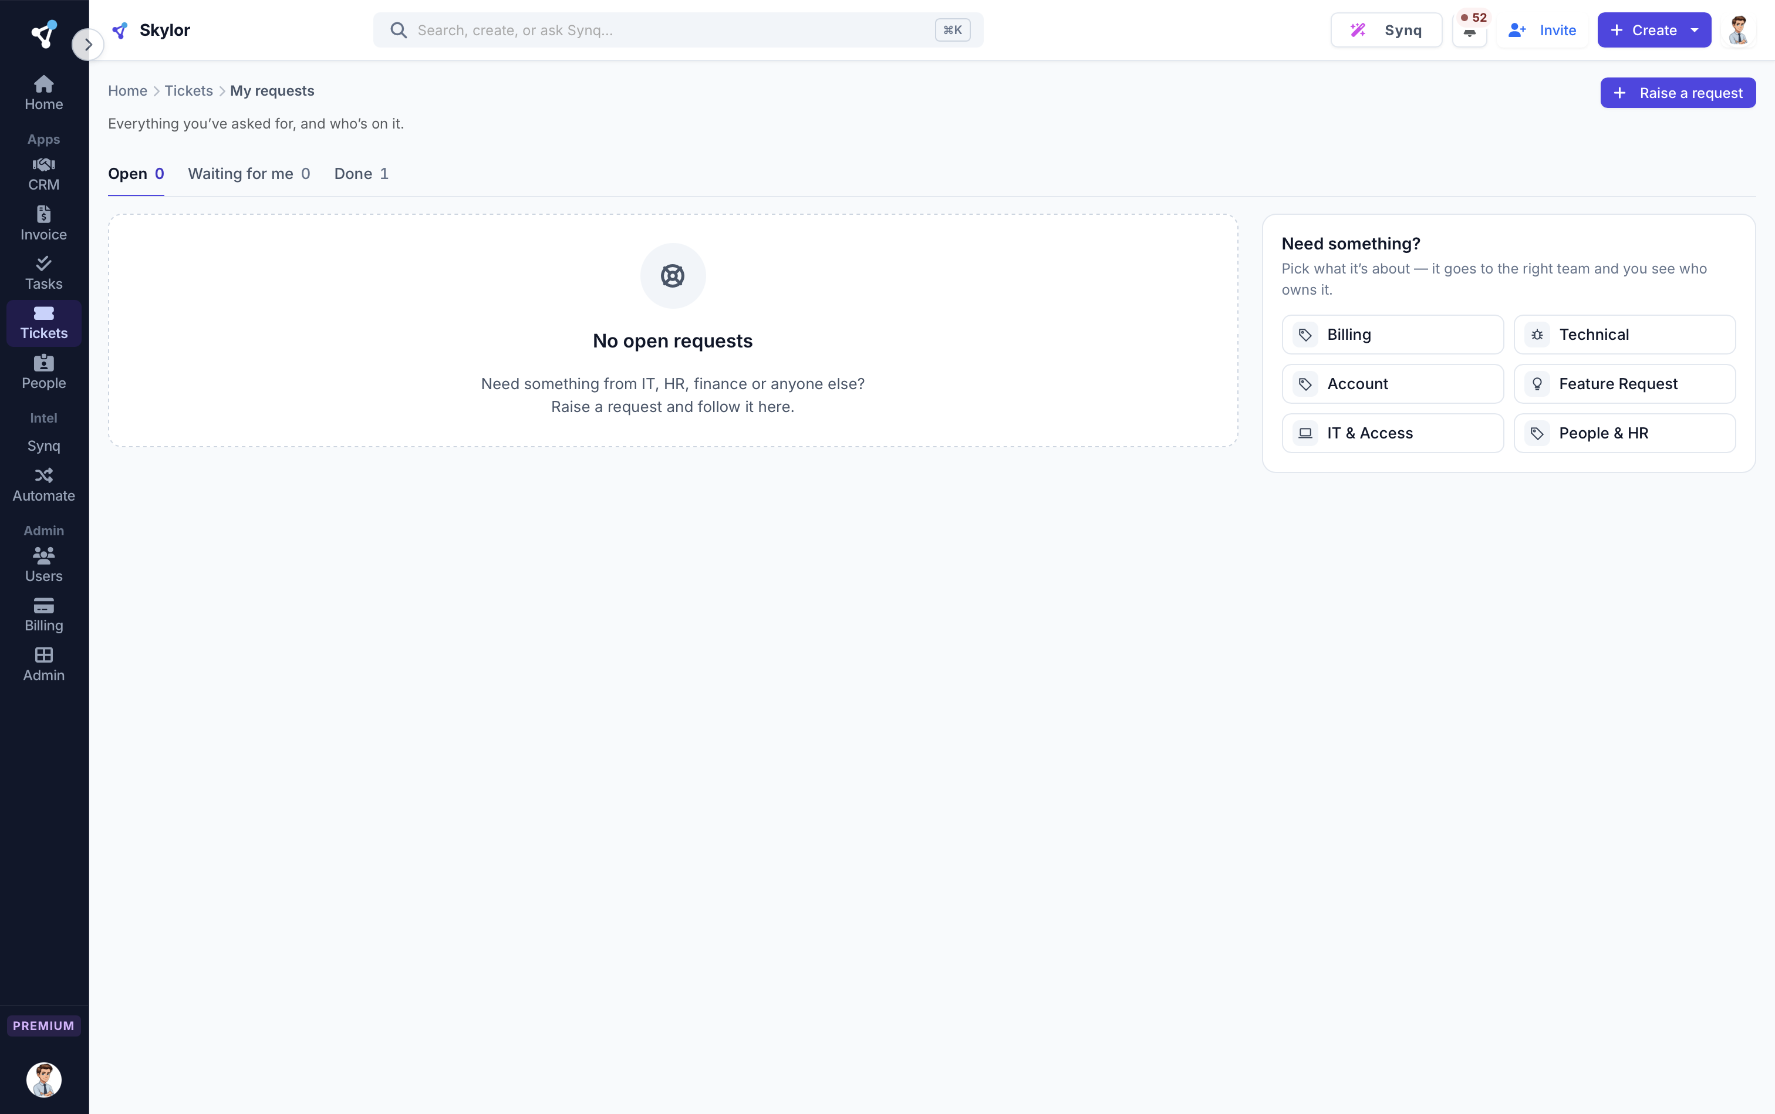Click the My requests breadcrumb text
The width and height of the screenshot is (1775, 1114).
coord(272,90)
